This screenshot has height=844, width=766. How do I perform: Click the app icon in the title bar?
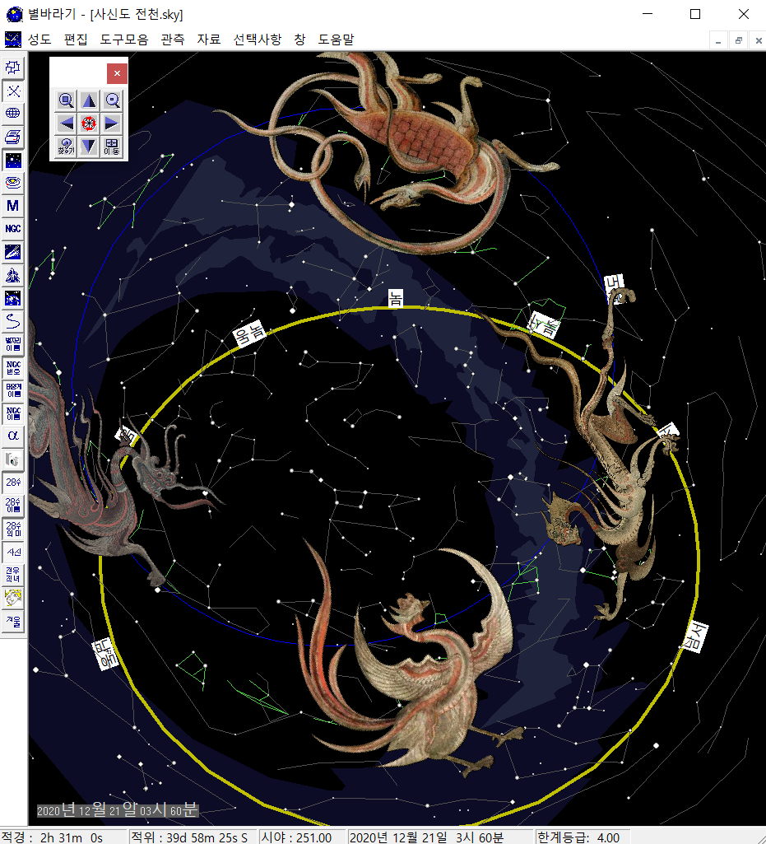(15, 14)
